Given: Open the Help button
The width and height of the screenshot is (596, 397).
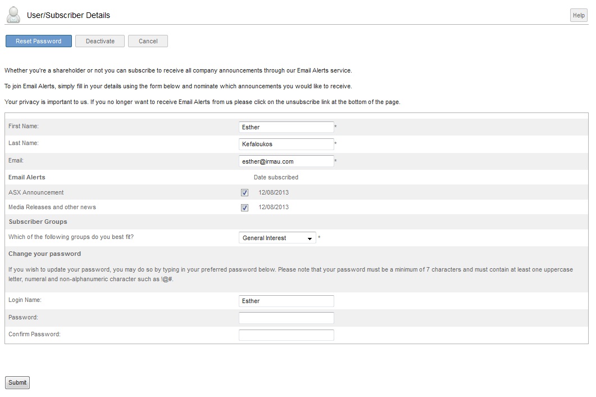Looking at the screenshot, I should pos(579,15).
